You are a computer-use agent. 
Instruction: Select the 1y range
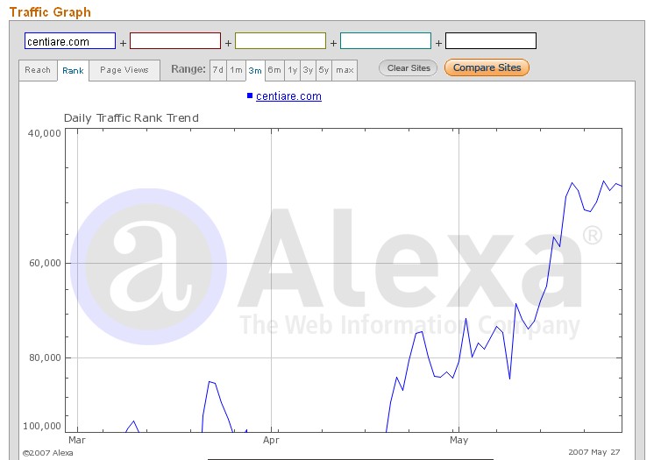click(293, 70)
